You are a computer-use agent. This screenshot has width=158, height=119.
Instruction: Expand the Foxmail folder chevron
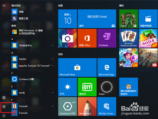click(52, 106)
